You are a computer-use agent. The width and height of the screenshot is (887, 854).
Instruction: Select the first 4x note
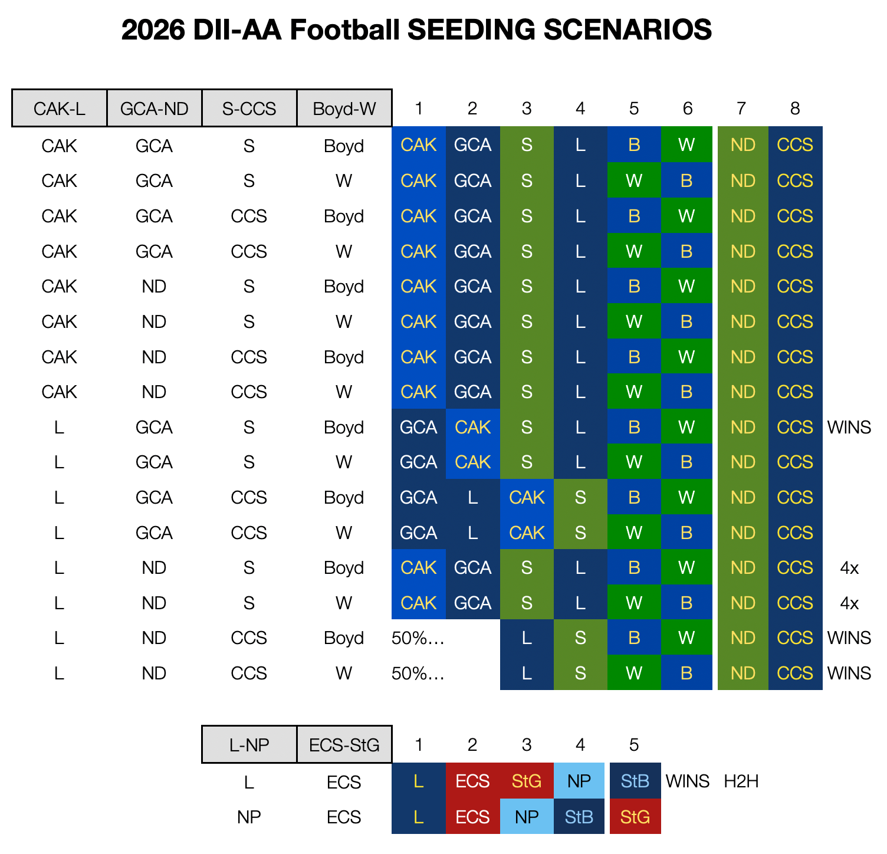pyautogui.click(x=849, y=567)
